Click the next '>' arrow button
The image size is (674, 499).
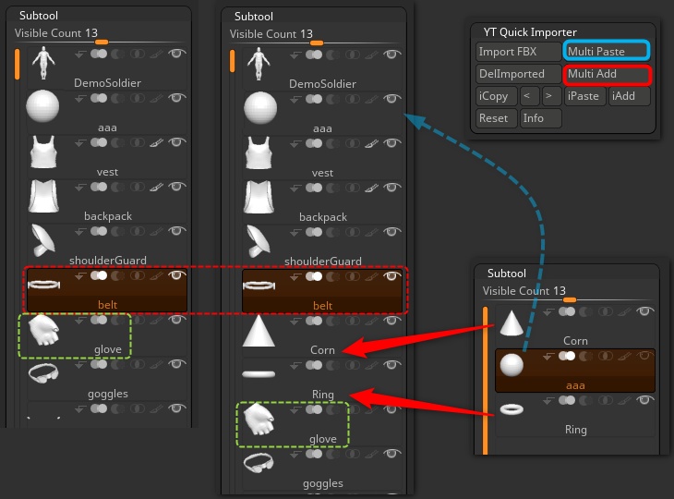[x=551, y=96]
